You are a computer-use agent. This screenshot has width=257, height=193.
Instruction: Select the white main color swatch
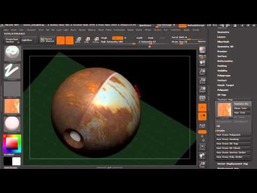pyautogui.click(x=17, y=161)
